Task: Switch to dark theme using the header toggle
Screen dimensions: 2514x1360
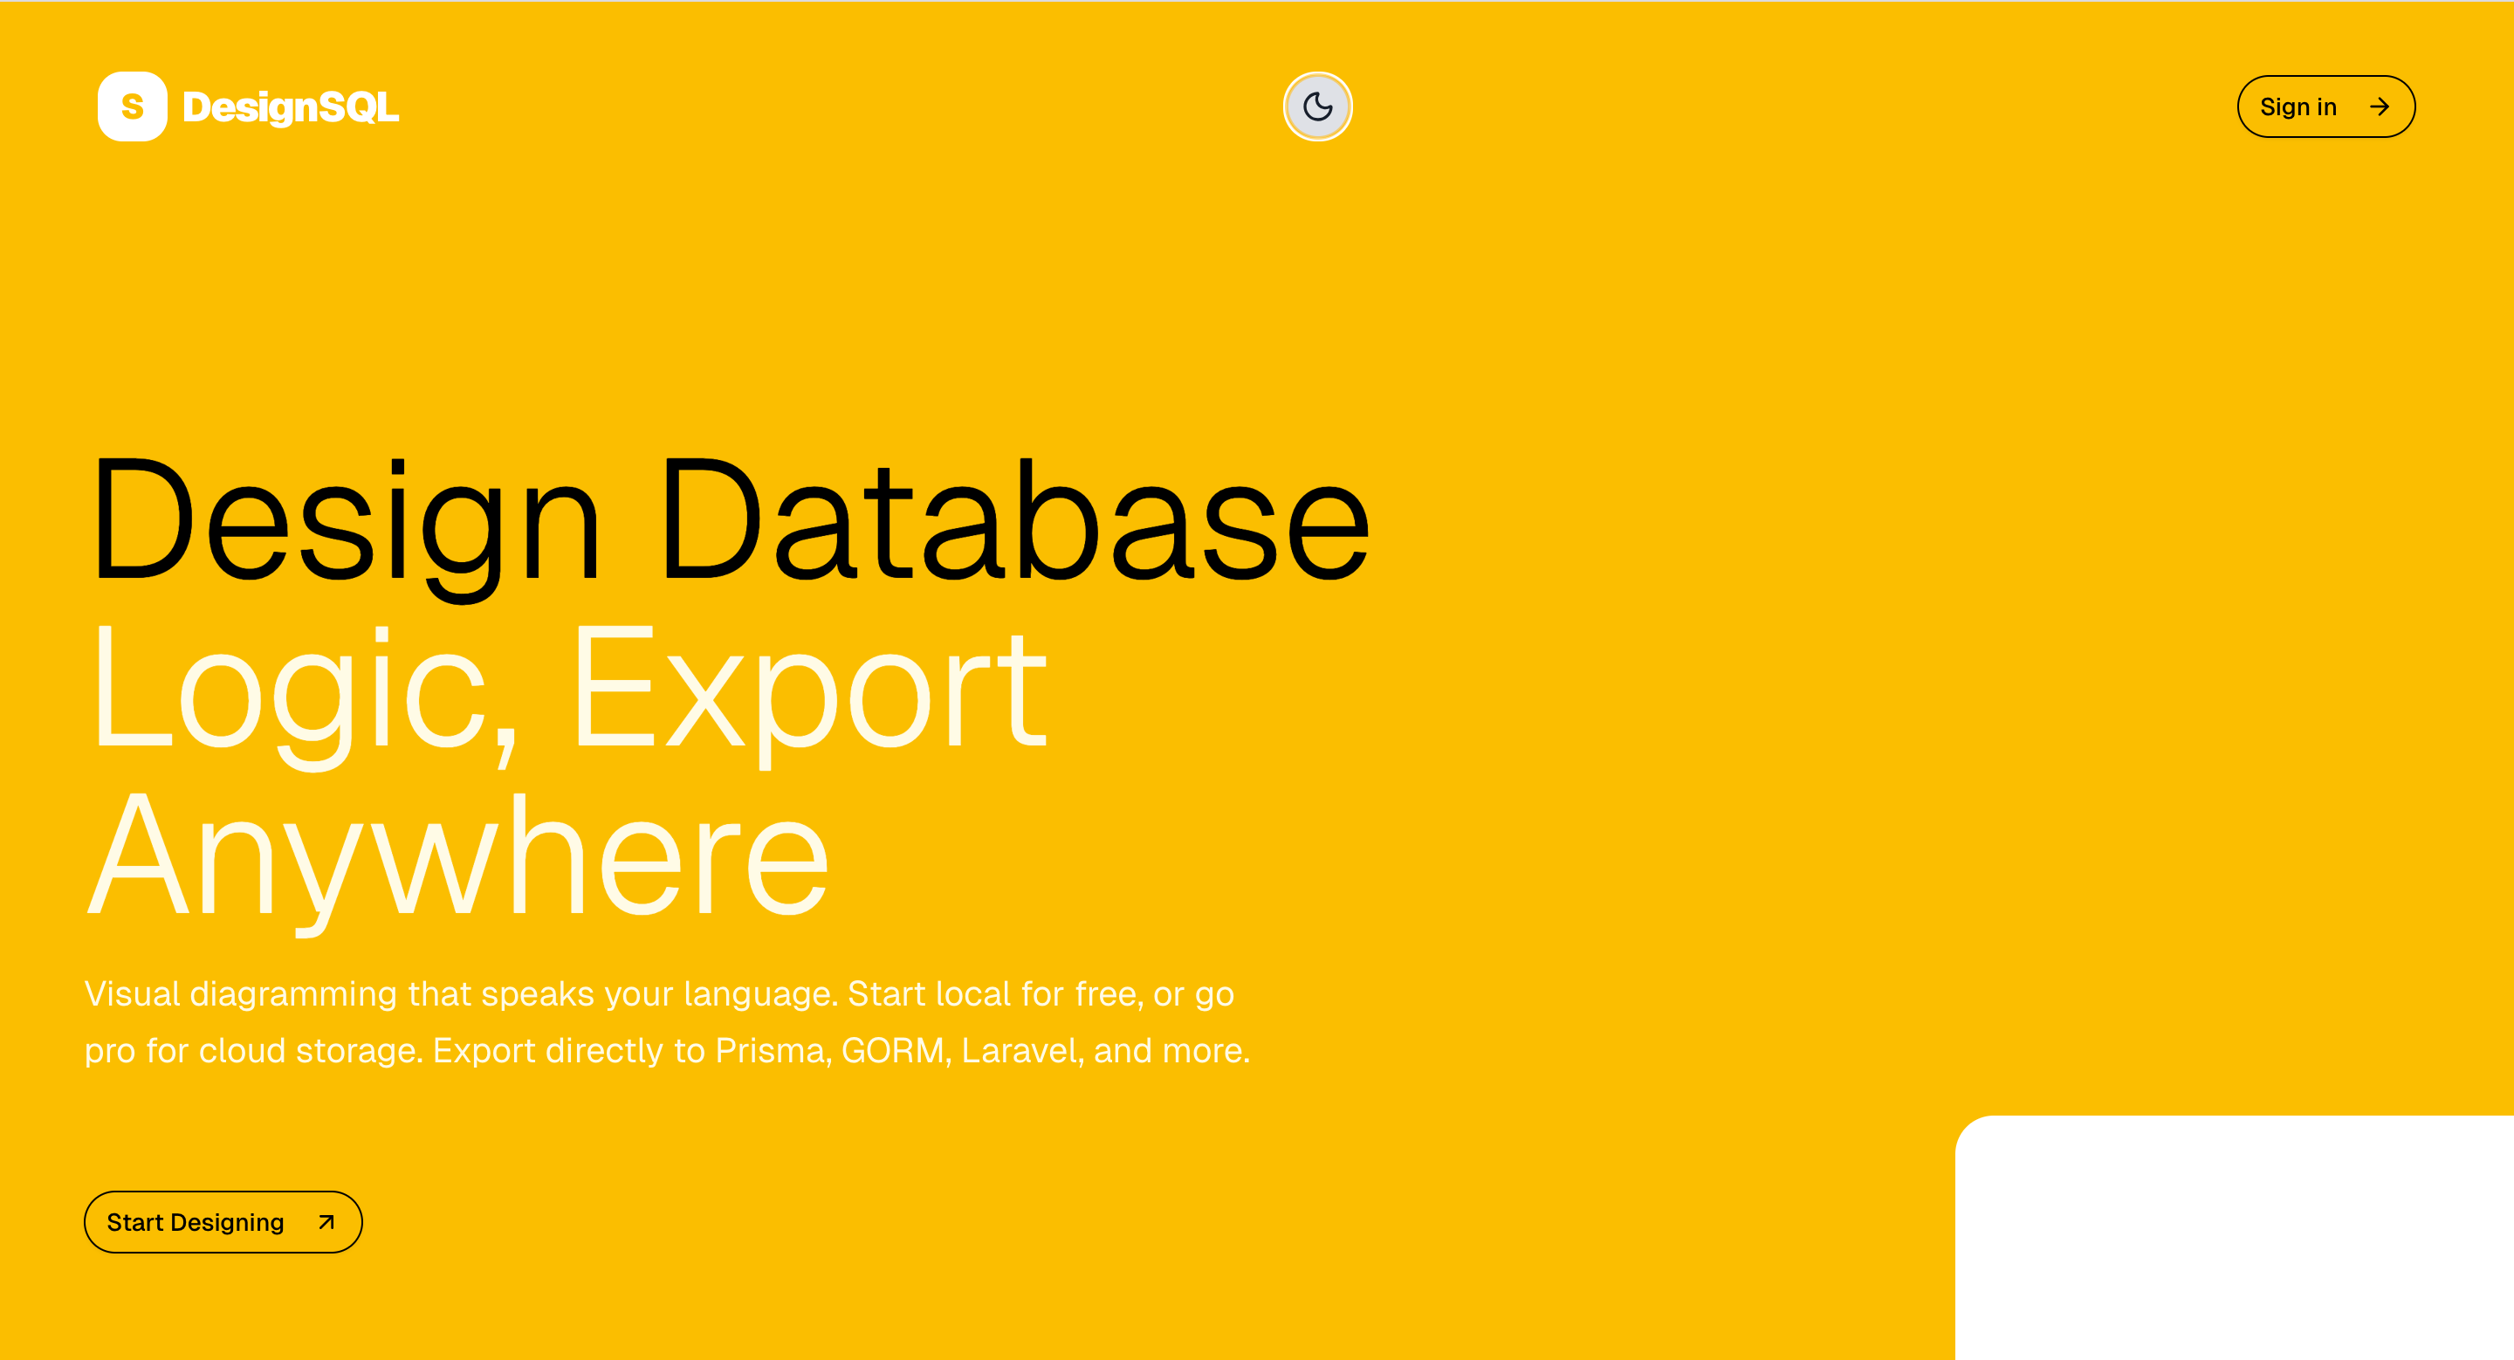Action: [1316, 106]
